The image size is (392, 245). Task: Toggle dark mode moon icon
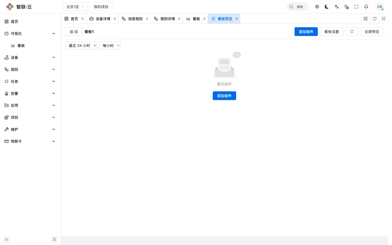pos(327,7)
